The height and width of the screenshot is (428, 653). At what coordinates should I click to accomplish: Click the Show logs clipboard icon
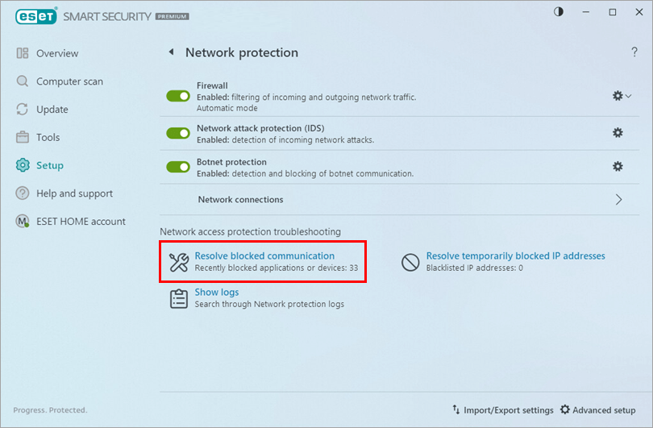tap(179, 298)
